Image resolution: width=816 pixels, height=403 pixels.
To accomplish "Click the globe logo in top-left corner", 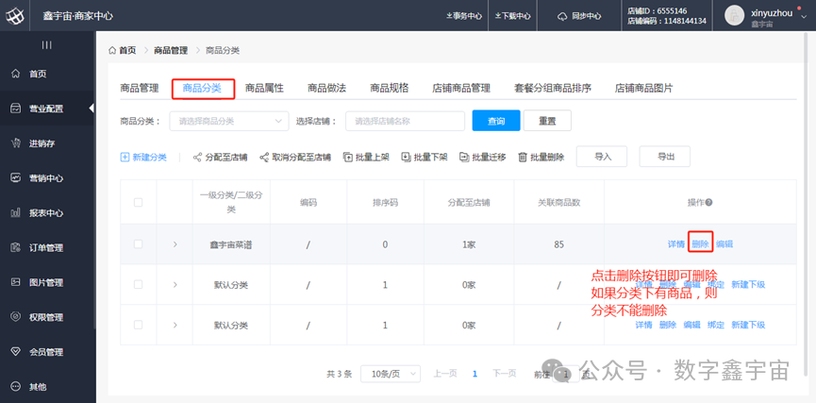I will [x=14, y=16].
